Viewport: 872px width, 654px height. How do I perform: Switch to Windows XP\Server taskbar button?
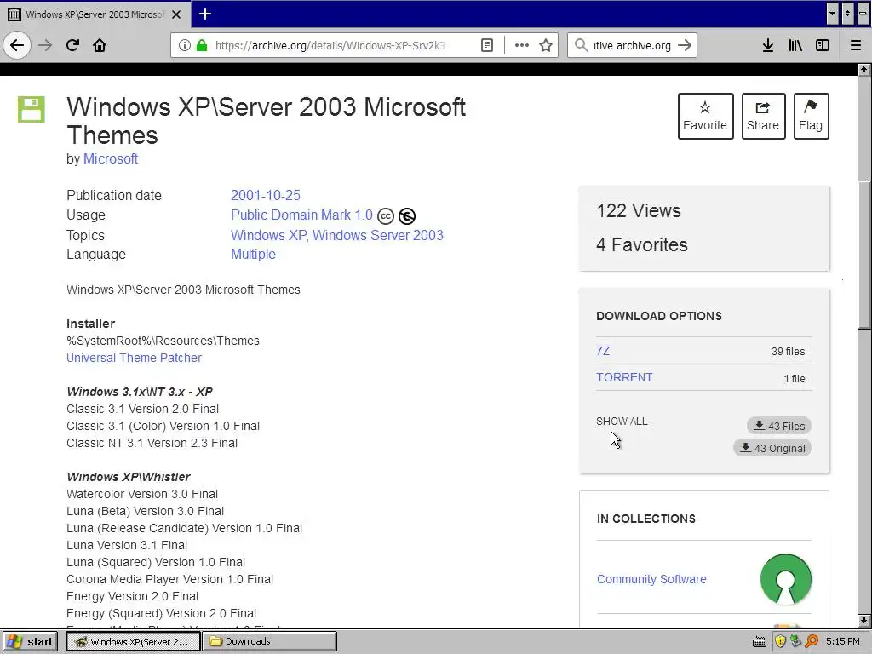point(133,642)
